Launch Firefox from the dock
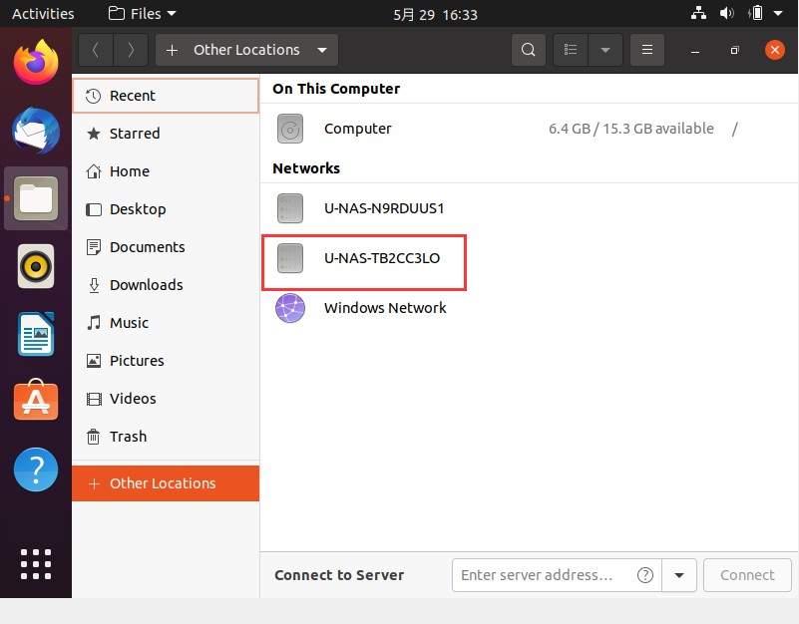 [36, 62]
